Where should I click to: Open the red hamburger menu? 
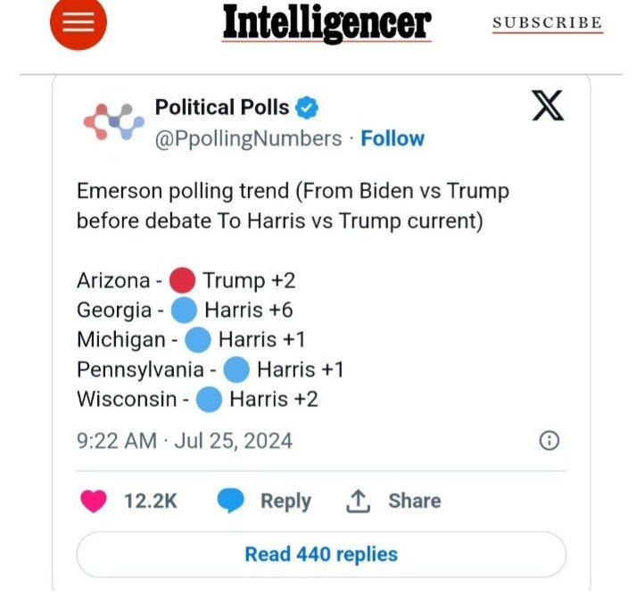(x=79, y=22)
